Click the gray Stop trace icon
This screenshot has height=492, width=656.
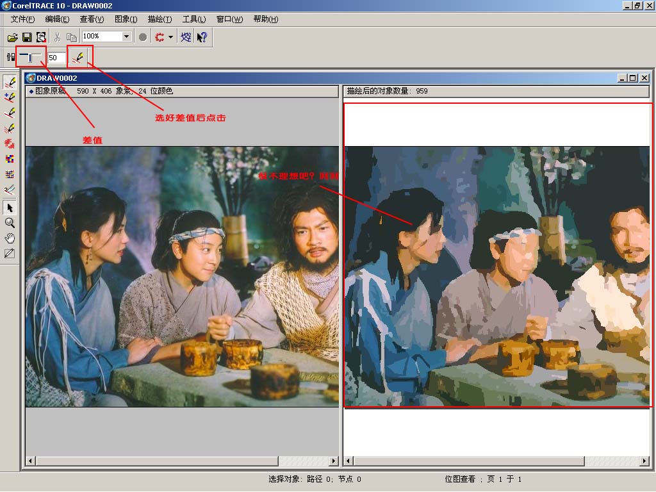pos(143,37)
